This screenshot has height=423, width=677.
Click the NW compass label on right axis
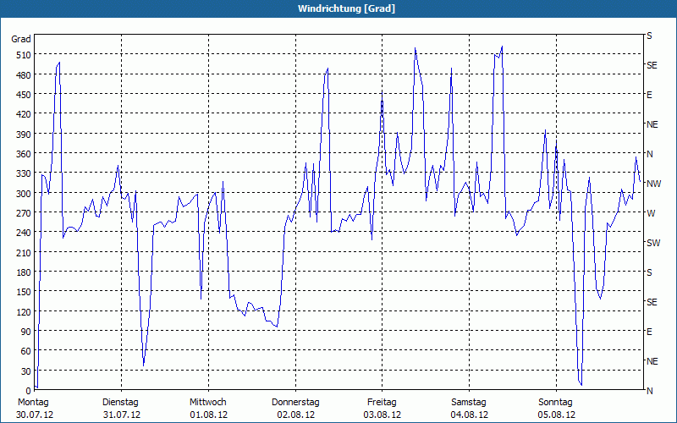coord(653,184)
